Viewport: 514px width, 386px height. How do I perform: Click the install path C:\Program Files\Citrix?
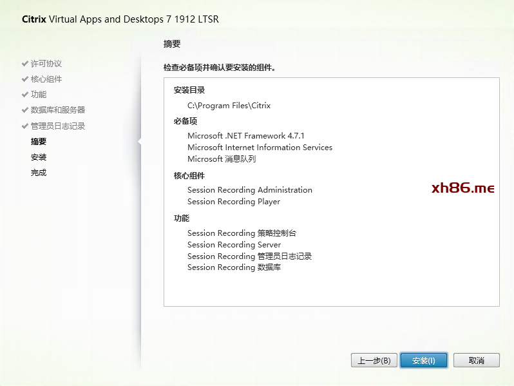coord(229,106)
